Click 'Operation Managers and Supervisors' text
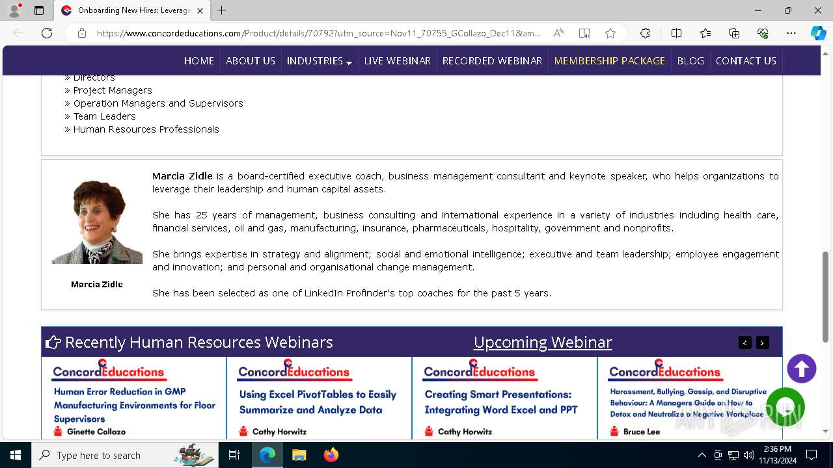The image size is (833, 468). [158, 103]
